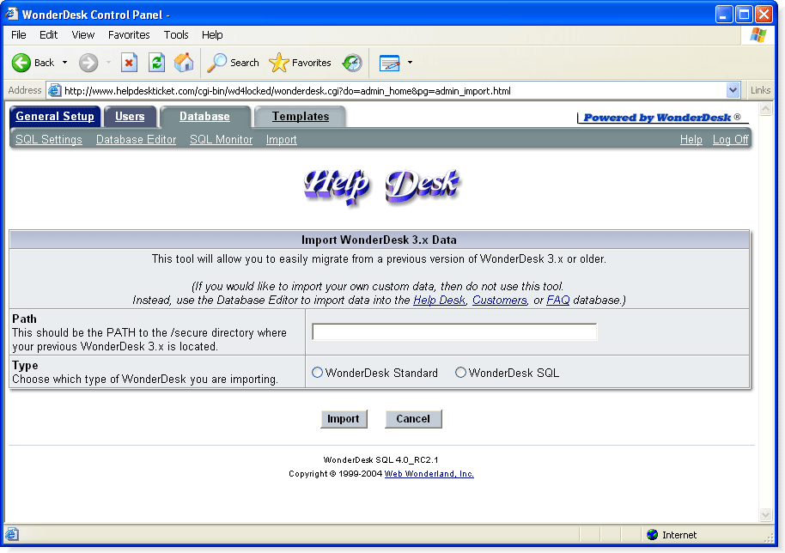Image resolution: width=785 pixels, height=553 pixels.
Task: Click the bold Type field label
Action: tap(25, 365)
